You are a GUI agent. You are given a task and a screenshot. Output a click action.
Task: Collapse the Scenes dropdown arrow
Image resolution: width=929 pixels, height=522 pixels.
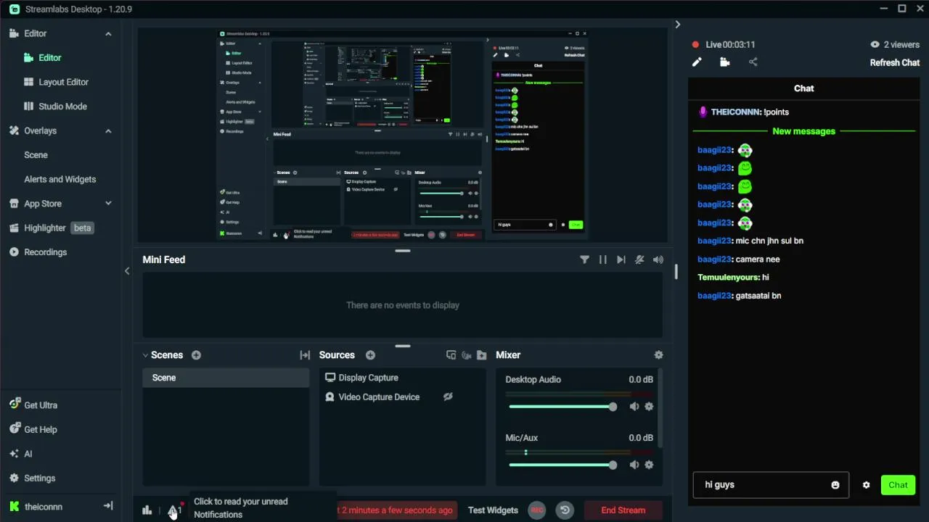point(145,355)
